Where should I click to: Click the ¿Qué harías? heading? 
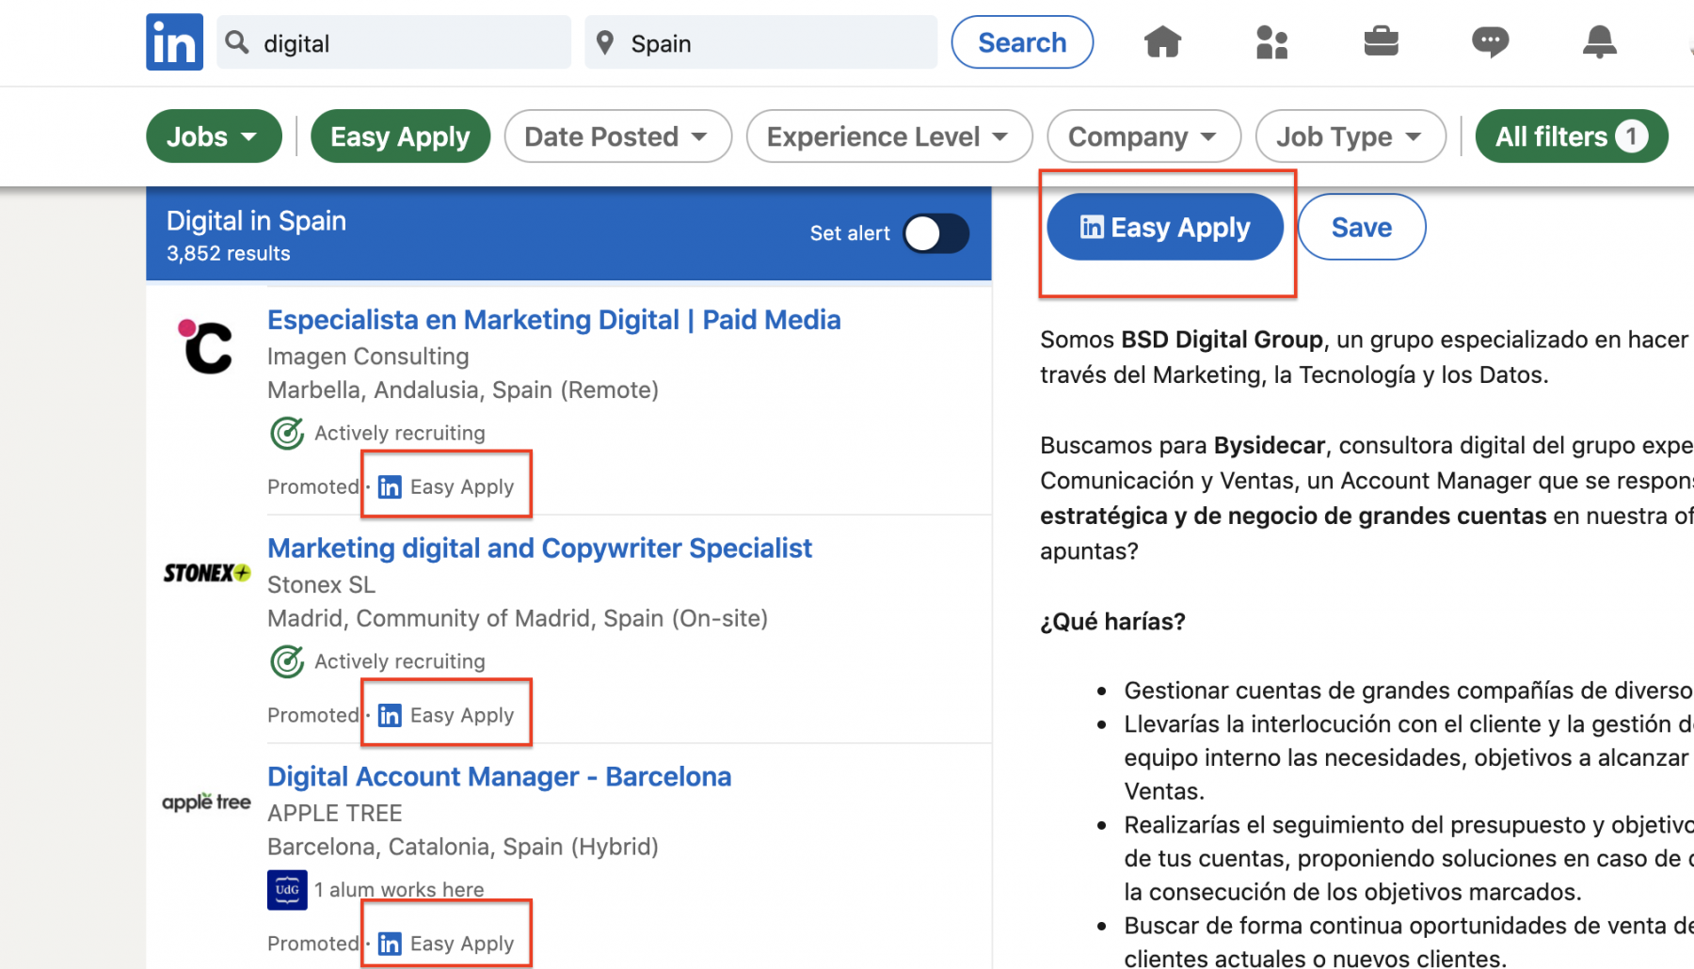pos(1112,622)
